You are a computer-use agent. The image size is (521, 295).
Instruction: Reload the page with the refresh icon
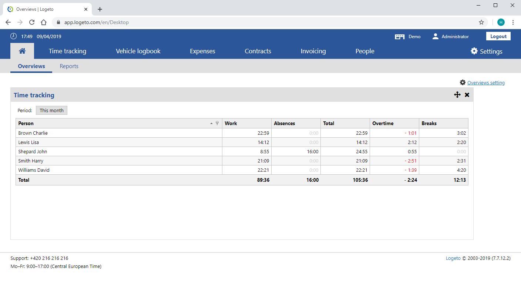point(32,22)
